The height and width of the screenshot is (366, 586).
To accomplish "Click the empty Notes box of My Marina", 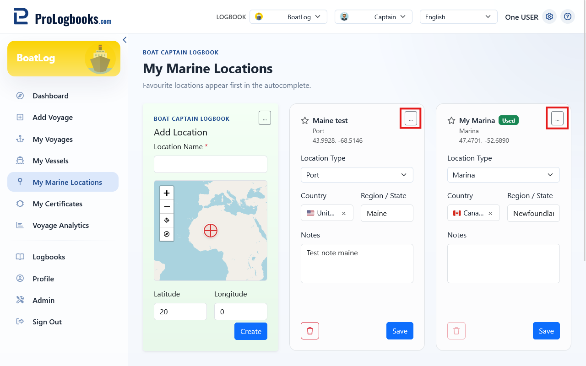I will coord(504,264).
